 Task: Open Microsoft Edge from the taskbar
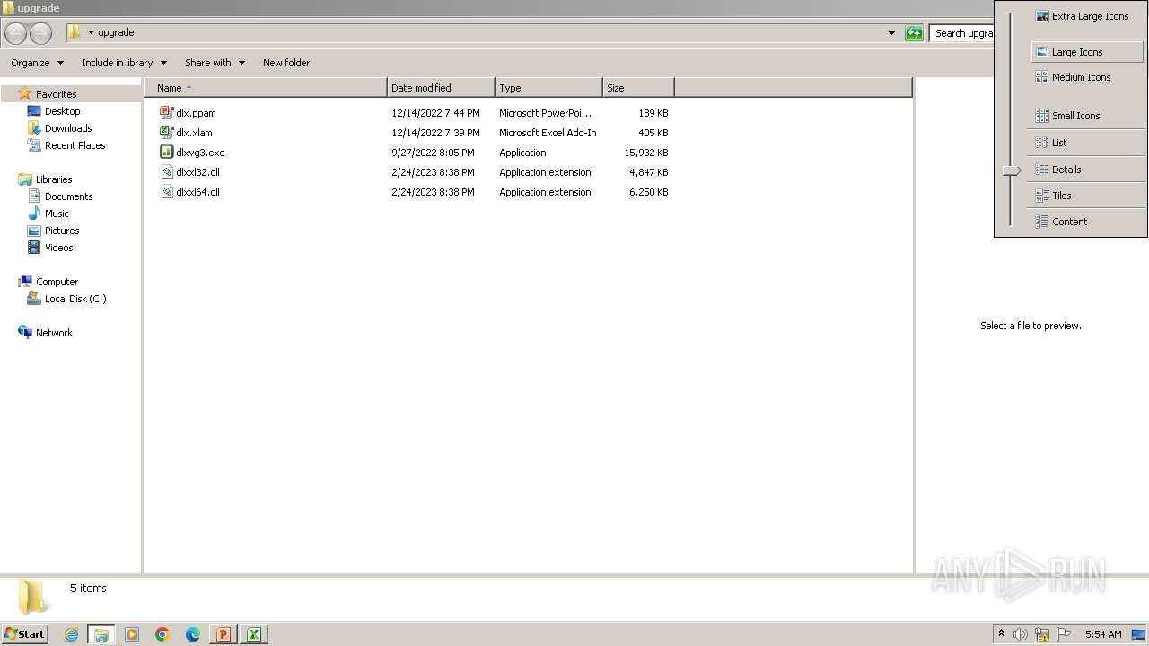pos(193,634)
